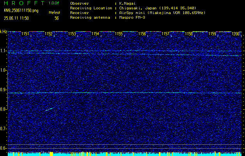Click the 1151 time marker
The image size is (245, 156).
tap(25, 34)
